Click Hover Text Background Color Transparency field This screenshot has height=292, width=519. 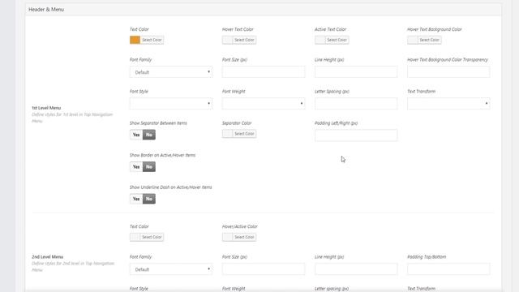pyautogui.click(x=448, y=72)
